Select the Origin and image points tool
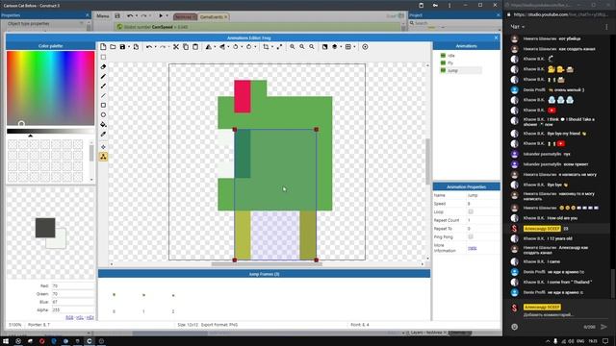 tap(103, 147)
